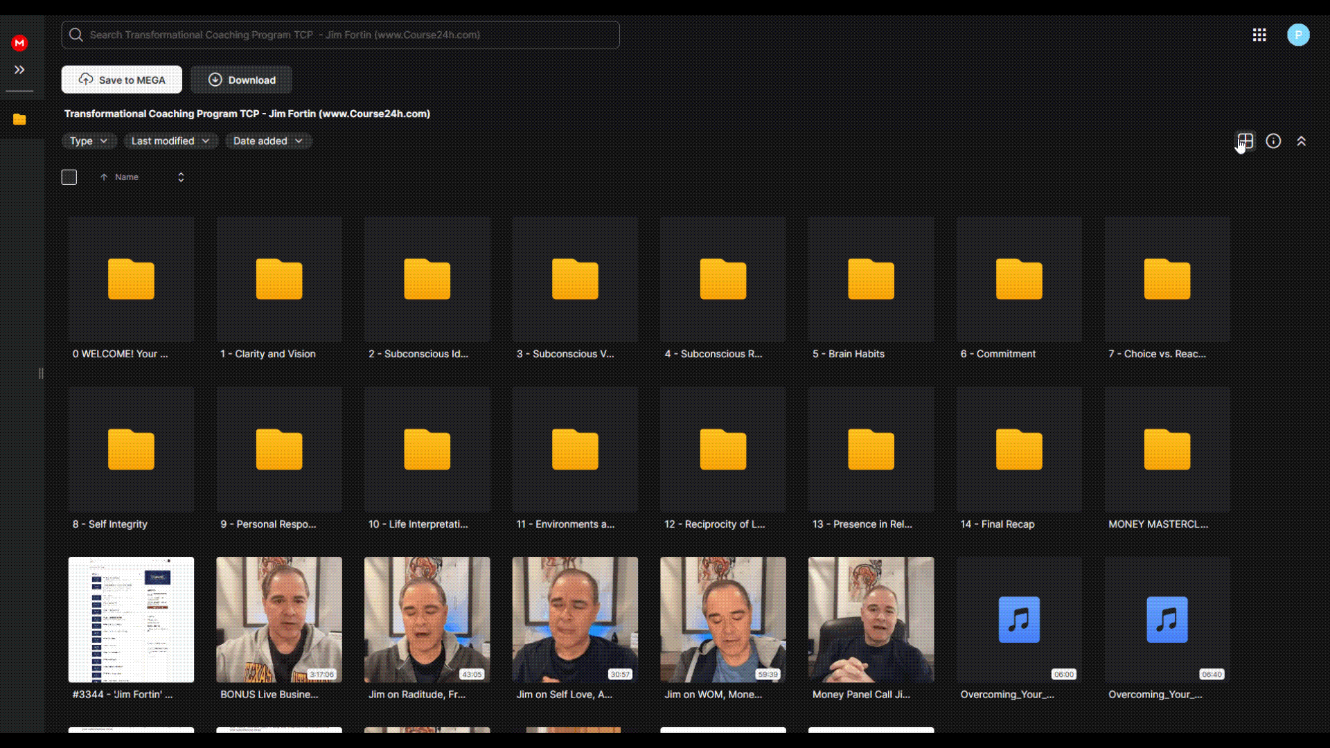Screen dimensions: 1330x748
Task: Click the '1 - Clarity and Vision' label
Action: [x=268, y=354]
